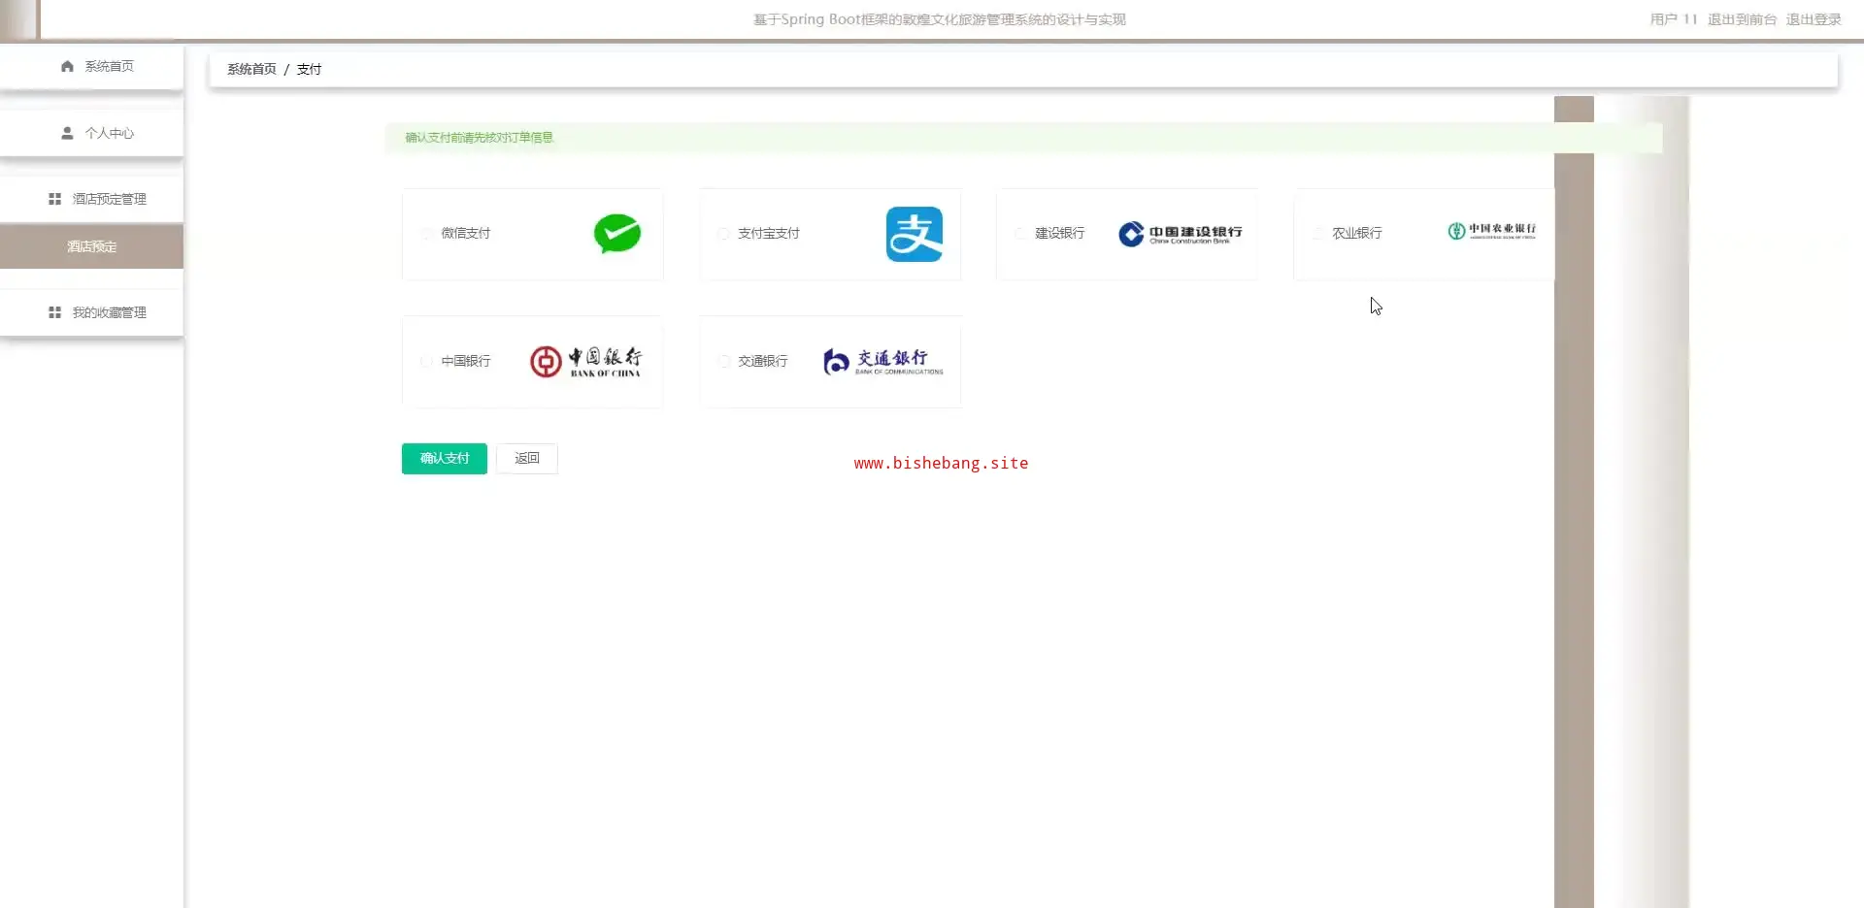Image resolution: width=1864 pixels, height=908 pixels.
Task: Click the grid icon beside 酒店预定管理
Action: (x=54, y=199)
